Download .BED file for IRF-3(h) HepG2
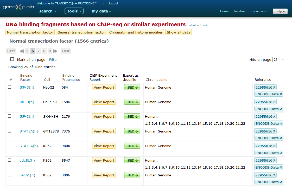 132,88
